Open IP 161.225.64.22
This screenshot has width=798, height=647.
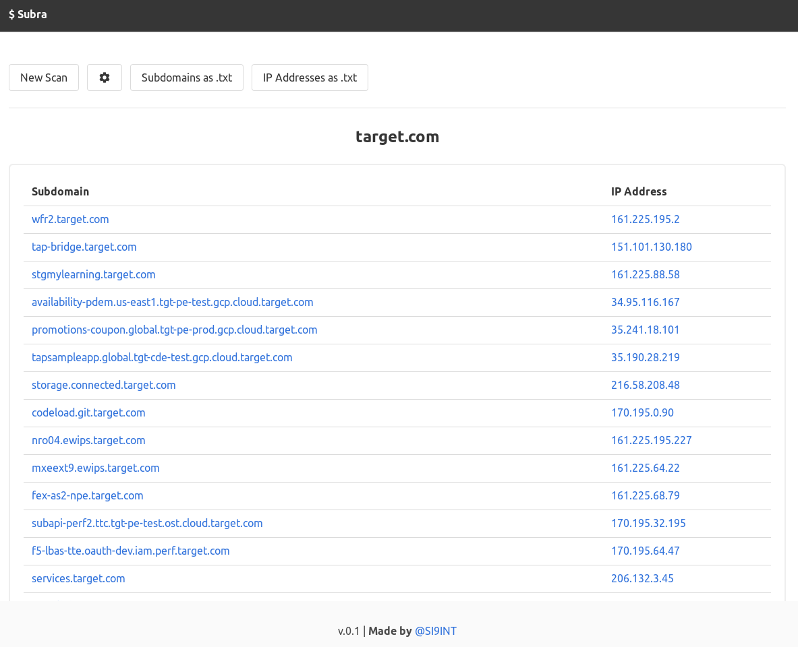(x=646, y=468)
